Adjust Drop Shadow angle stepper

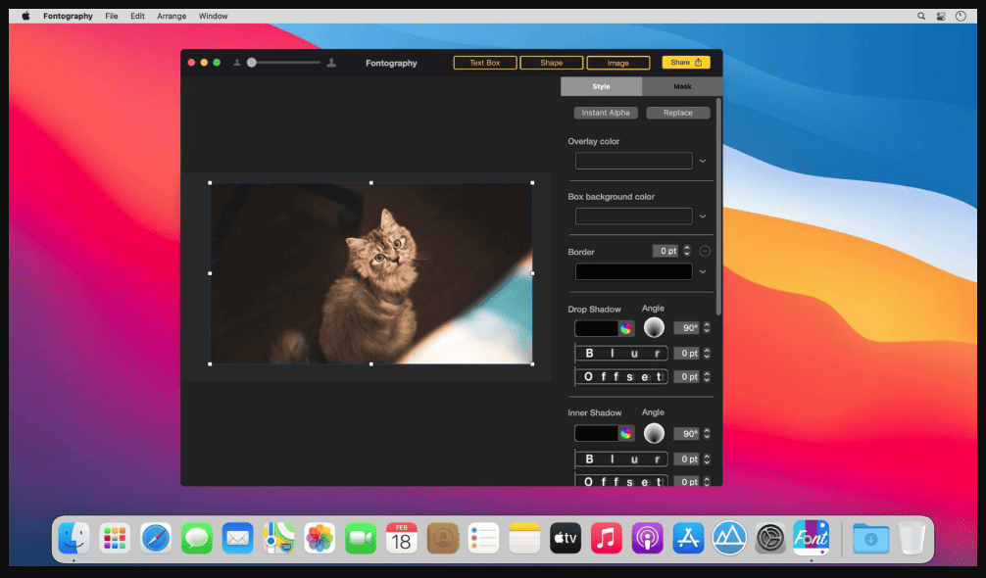(707, 328)
